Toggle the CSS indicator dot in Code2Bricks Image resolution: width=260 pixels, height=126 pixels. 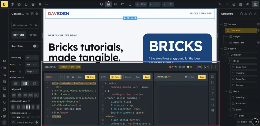coord(180,67)
